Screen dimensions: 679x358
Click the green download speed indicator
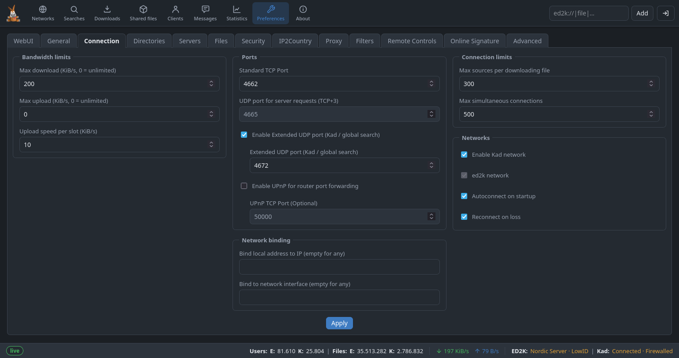[x=453, y=351]
